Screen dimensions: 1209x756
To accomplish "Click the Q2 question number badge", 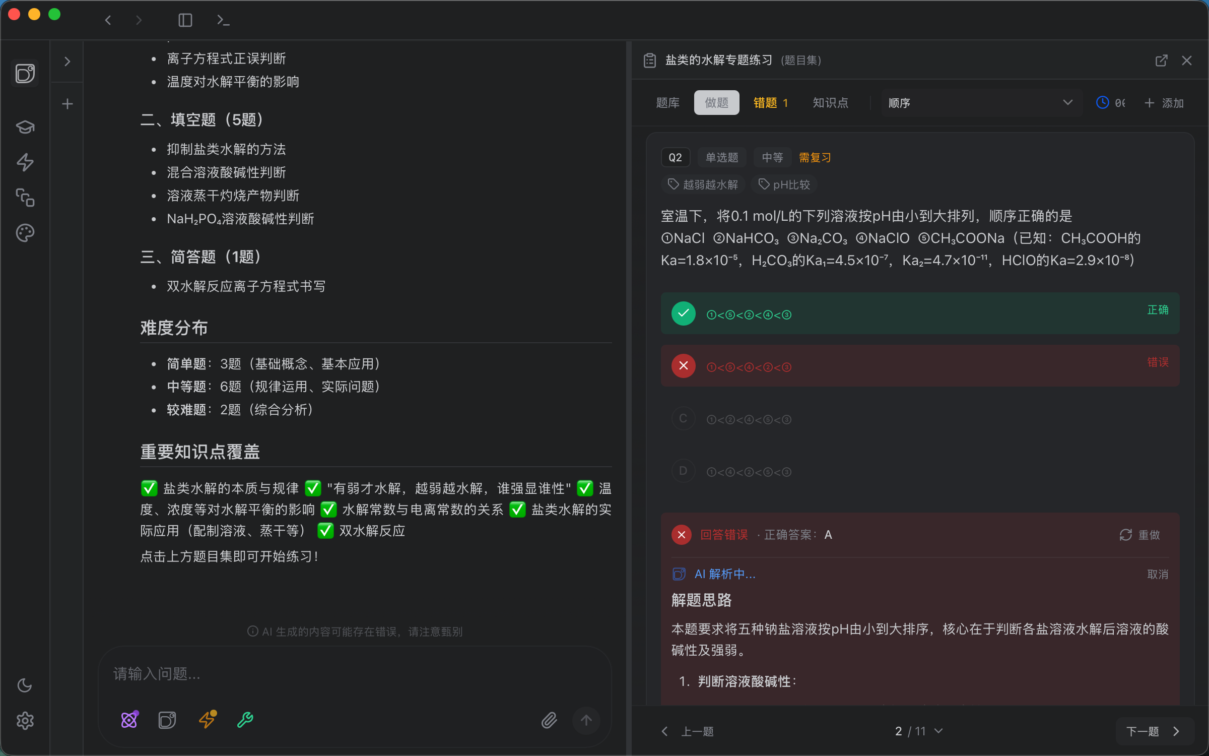I will 675,158.
